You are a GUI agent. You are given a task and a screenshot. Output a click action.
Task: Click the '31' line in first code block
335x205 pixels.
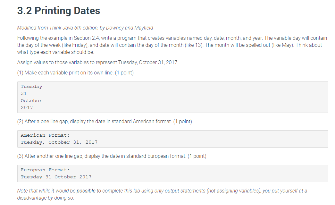click(x=23, y=93)
